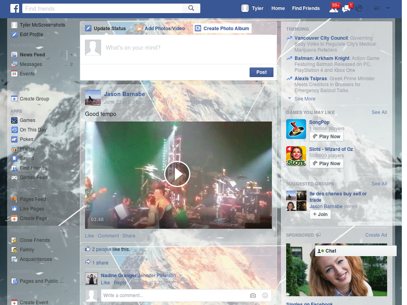
Task: Open the friend requests icon
Action: pyautogui.click(x=334, y=8)
